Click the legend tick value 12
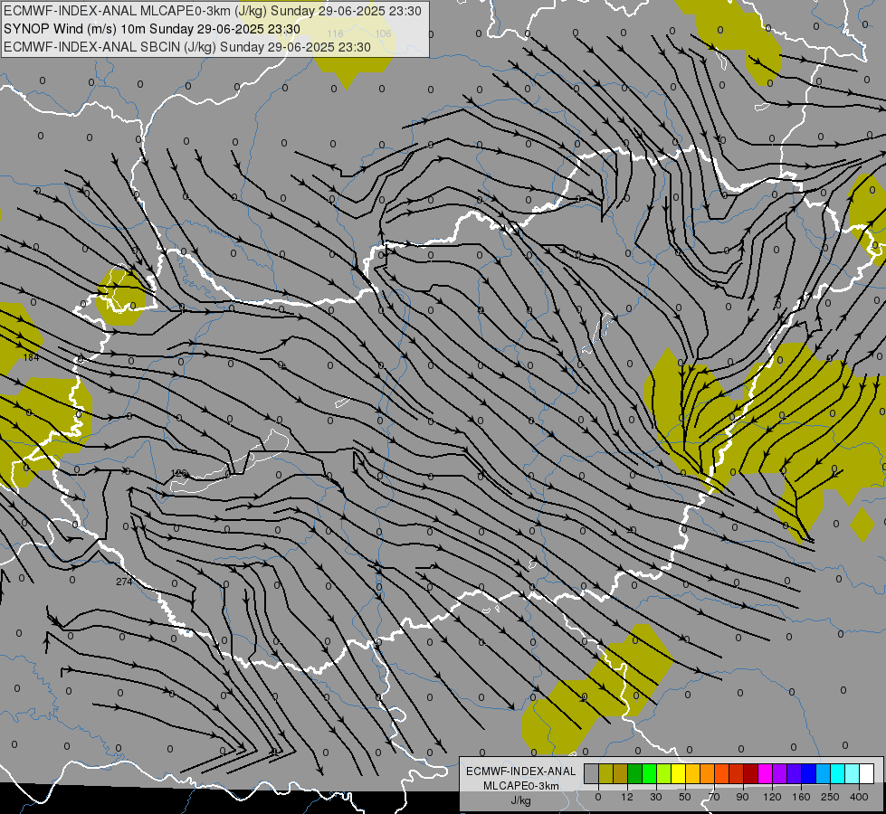 point(627,797)
